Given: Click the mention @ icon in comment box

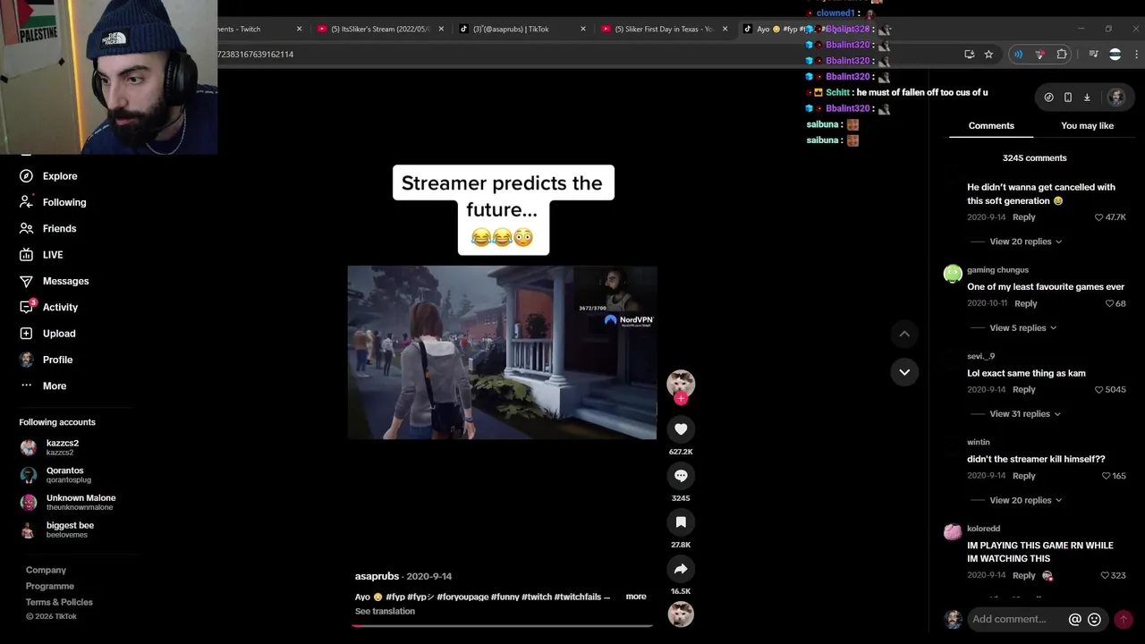Looking at the screenshot, I should [1074, 619].
